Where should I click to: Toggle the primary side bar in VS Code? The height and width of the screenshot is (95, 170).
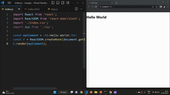pyautogui.click(x=53, y=3)
